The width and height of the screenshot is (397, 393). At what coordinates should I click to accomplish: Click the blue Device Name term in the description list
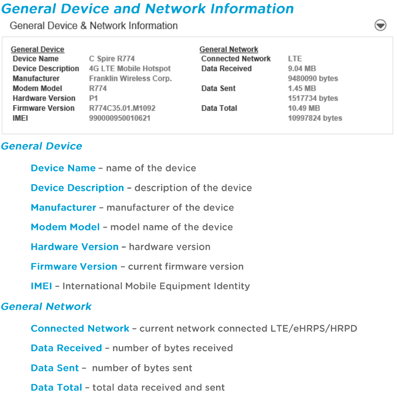pos(63,168)
